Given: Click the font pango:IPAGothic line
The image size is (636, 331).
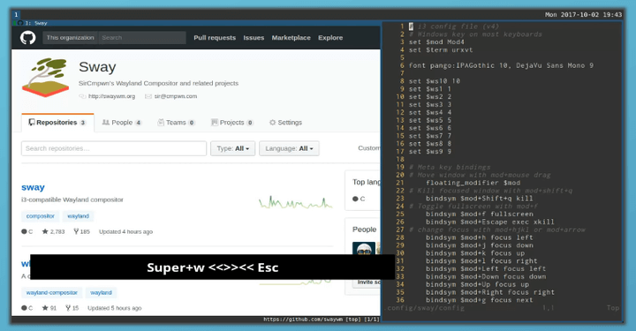Looking at the screenshot, I should pyautogui.click(x=501, y=65).
